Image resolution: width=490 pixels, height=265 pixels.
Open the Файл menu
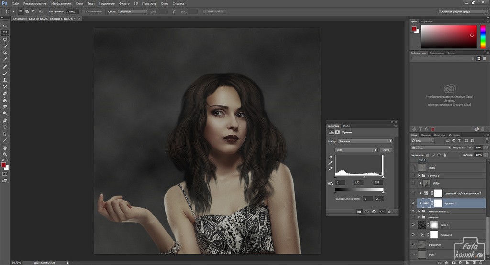click(x=15, y=4)
